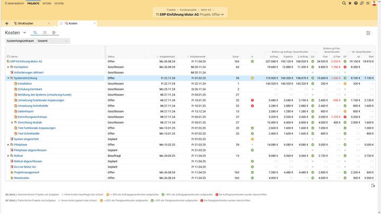Open the Auswertungszeitraum Gesamt dropdown
381x214 pixels.
38,41
